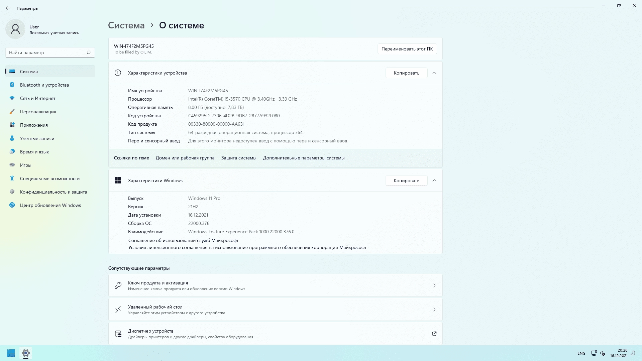Click the OS build value 22000.376

[199, 223]
